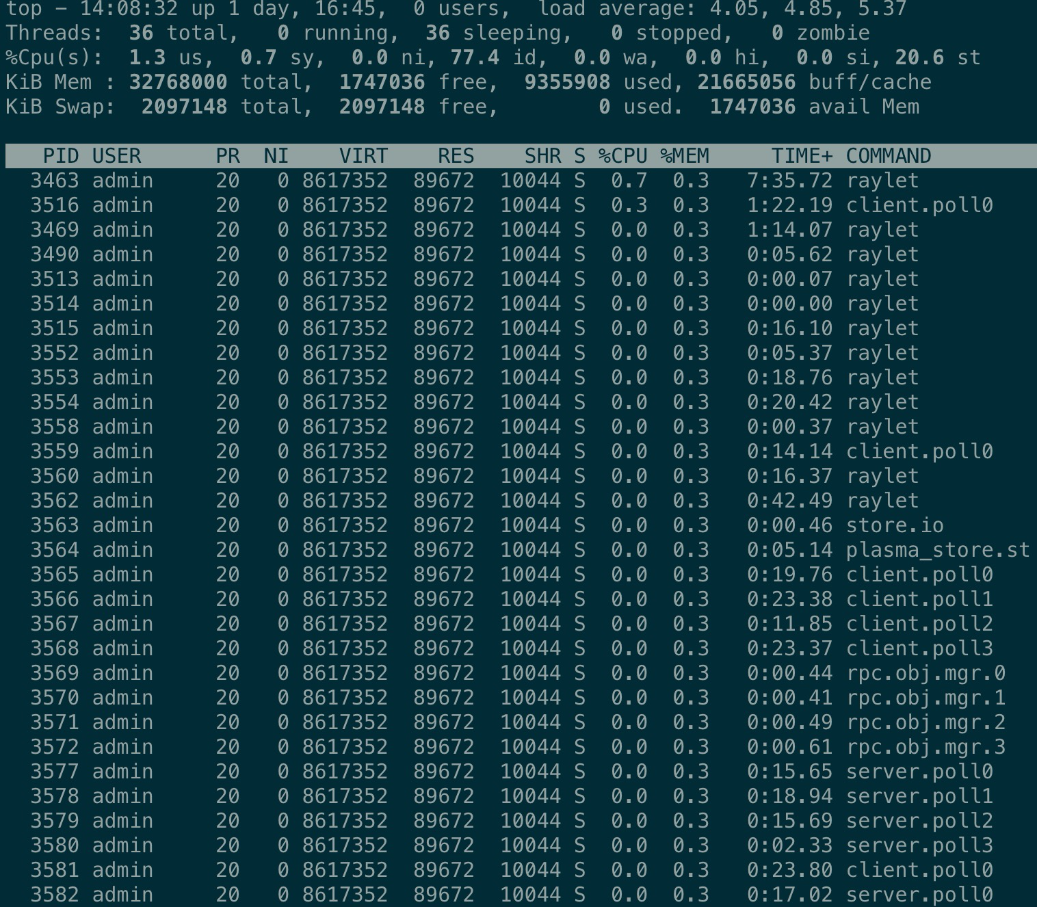Click the 0.7 %CPU value of PID 3463
Viewport: 1037px width, 907px height.
629,181
